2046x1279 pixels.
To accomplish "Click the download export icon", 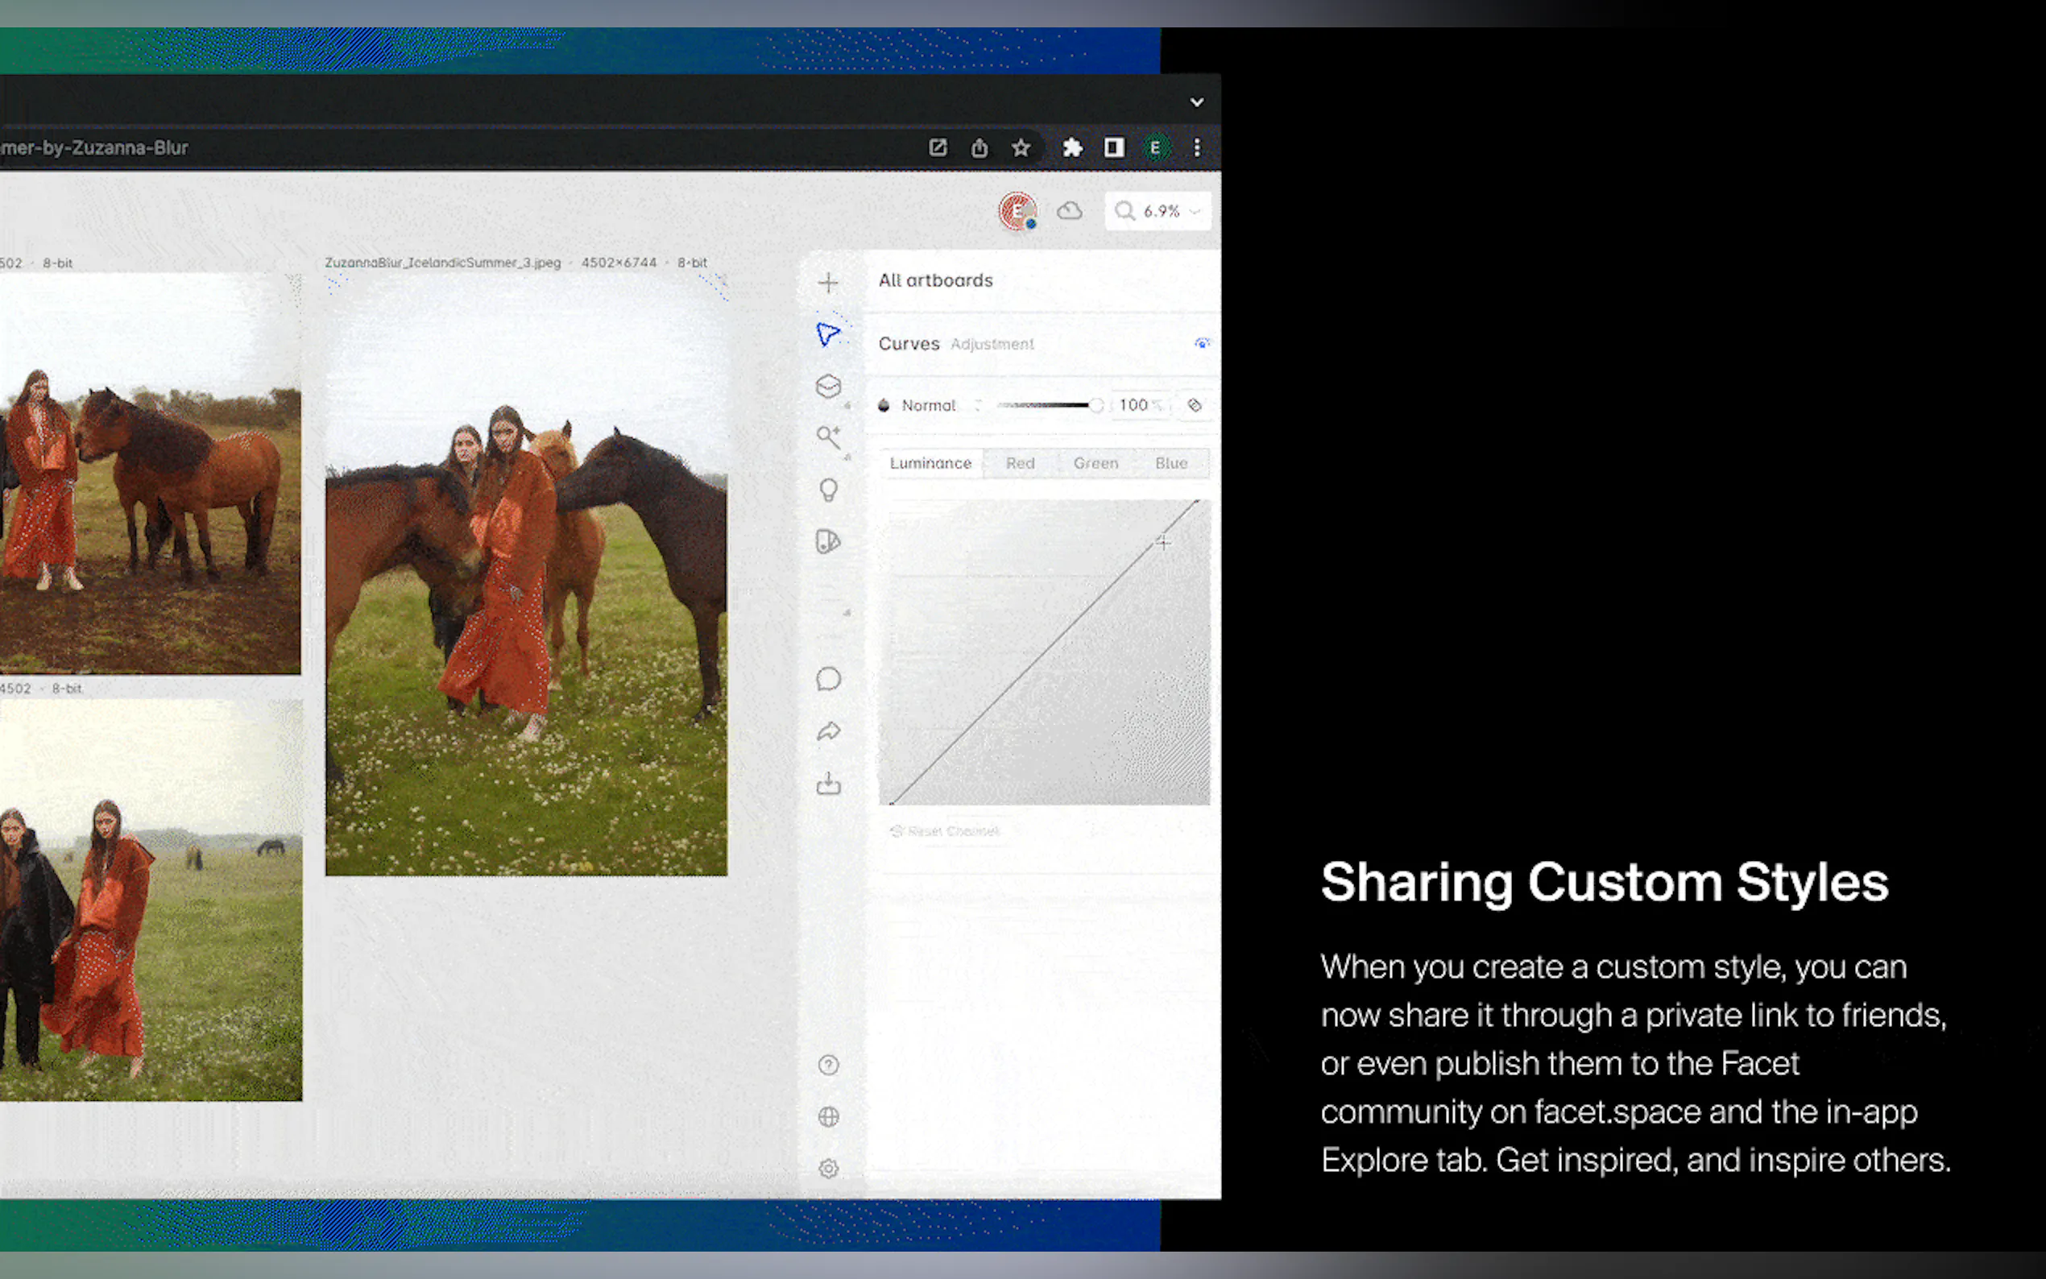I will point(828,784).
